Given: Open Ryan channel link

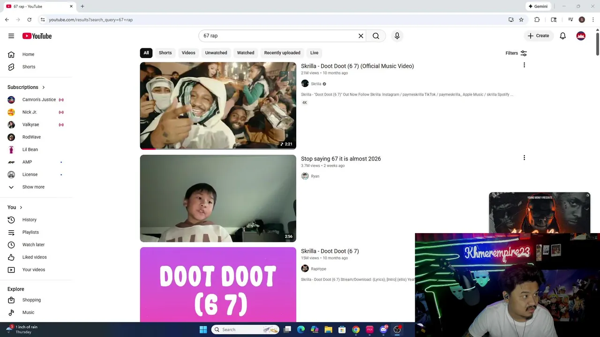Looking at the screenshot, I should pyautogui.click(x=315, y=176).
